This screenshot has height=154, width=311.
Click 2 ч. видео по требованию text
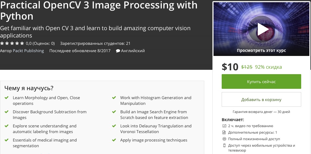point(251,126)
